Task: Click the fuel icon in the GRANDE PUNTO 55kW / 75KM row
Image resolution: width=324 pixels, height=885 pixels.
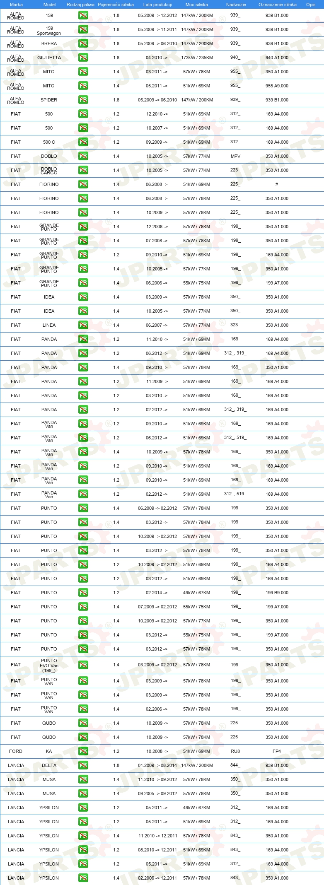Action: click(83, 283)
